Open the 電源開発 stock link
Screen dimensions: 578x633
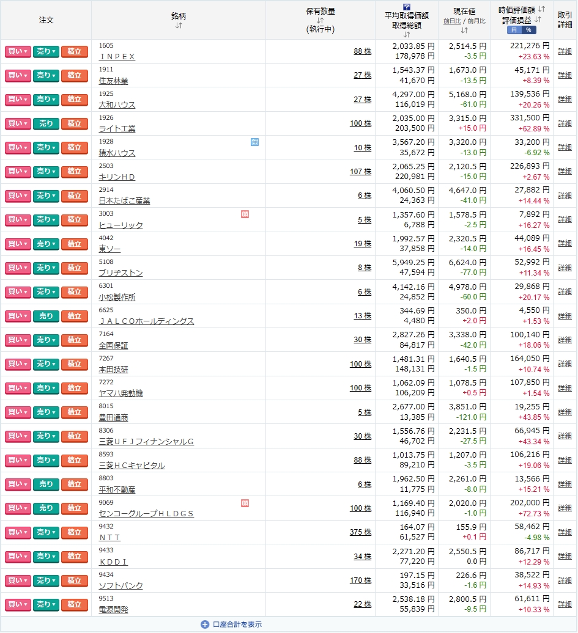(x=114, y=610)
